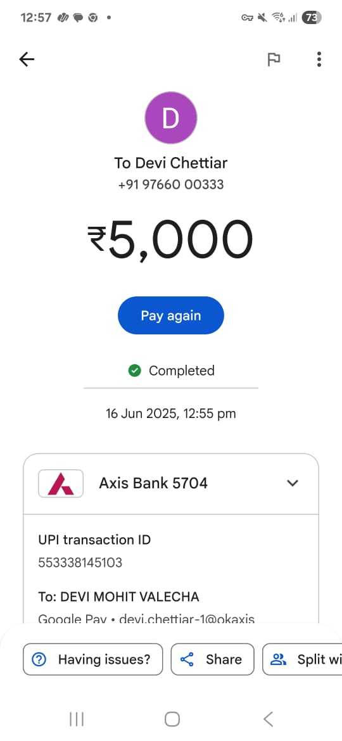342x741 pixels.
Task: Open recent apps from navigation bar
Action: [77, 719]
